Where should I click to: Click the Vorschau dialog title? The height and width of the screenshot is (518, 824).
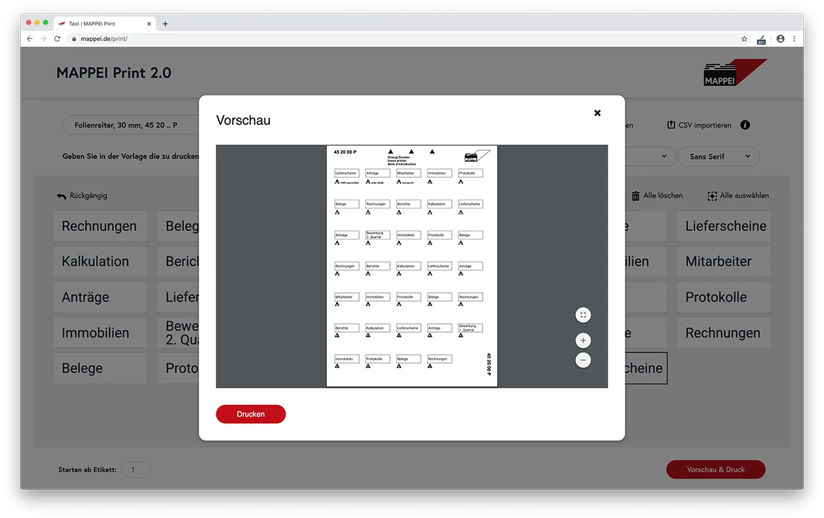click(x=243, y=120)
